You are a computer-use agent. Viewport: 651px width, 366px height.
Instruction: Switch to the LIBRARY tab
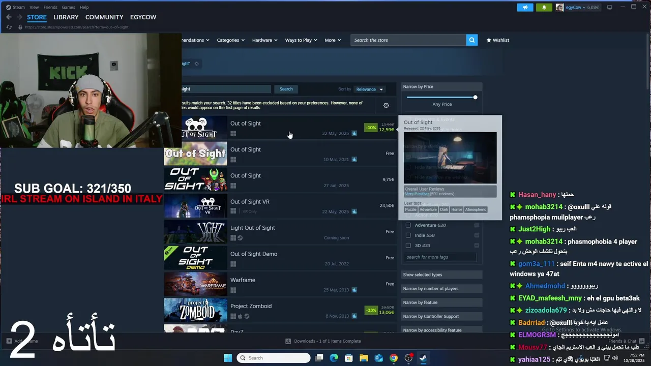tap(66, 17)
